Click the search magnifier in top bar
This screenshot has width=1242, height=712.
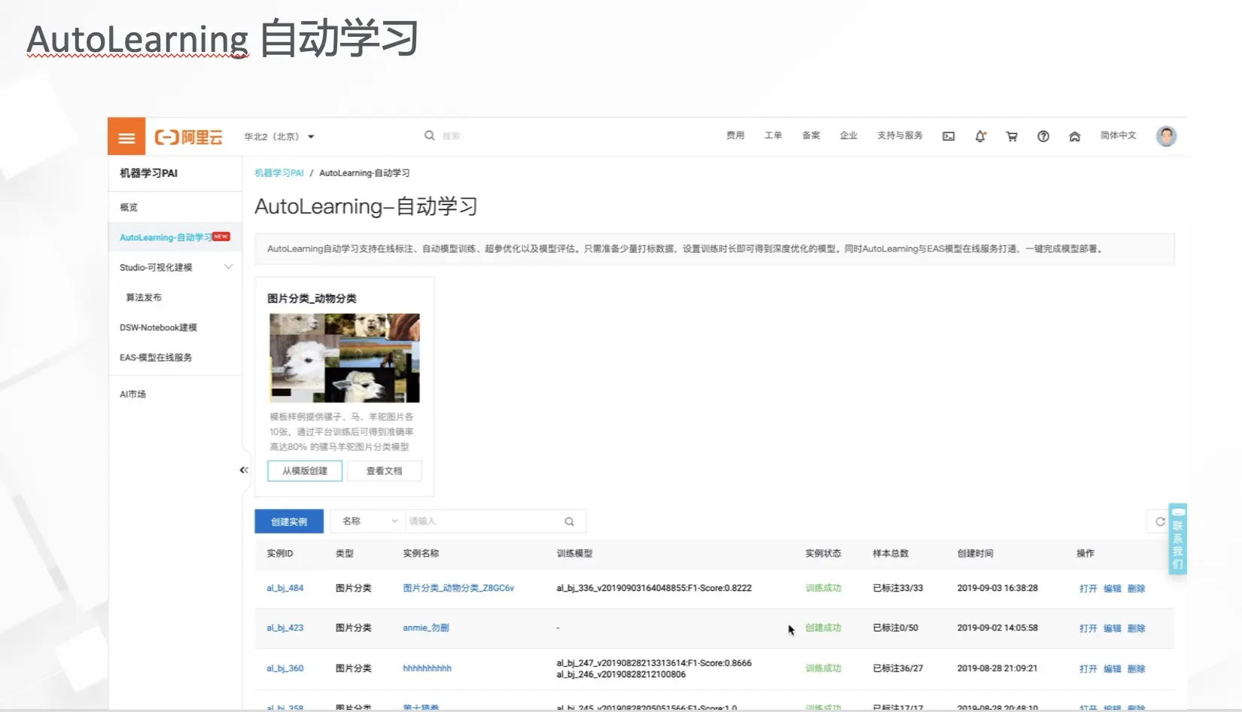[429, 135]
